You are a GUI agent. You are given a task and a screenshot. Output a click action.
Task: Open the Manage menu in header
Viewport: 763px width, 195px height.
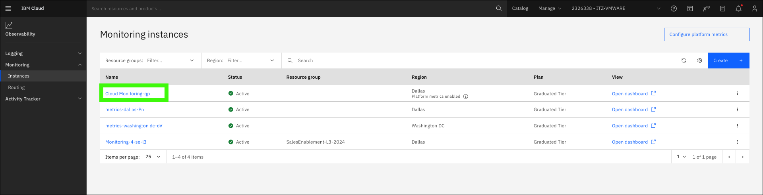click(x=550, y=8)
